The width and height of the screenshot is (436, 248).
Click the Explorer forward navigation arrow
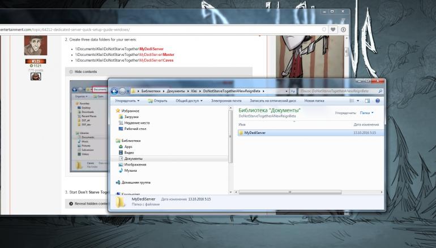click(x=124, y=90)
